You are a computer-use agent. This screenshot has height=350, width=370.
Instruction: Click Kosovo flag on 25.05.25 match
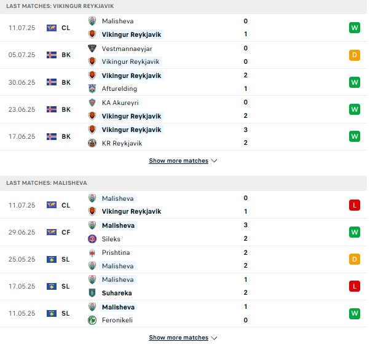pos(52,259)
